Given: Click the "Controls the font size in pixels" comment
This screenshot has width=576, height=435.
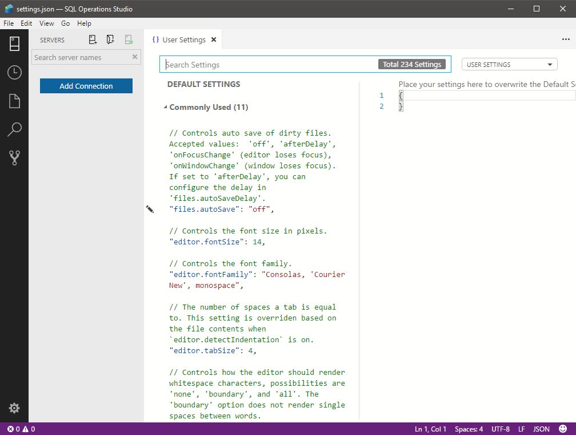Looking at the screenshot, I should coord(248,231).
